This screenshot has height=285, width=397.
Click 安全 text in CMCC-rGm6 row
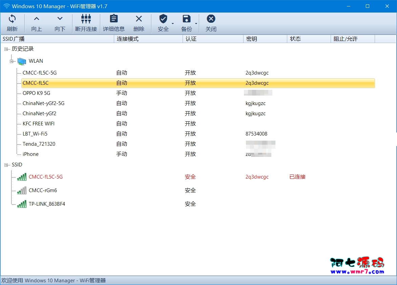[x=190, y=190]
